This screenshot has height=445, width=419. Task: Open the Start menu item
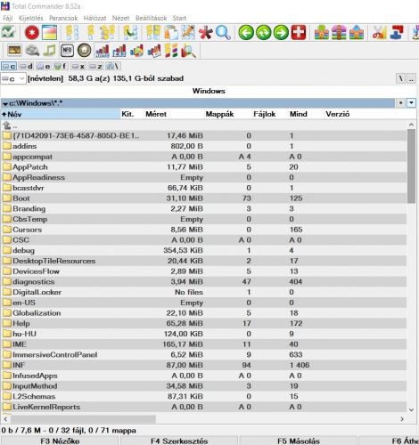coord(179,18)
